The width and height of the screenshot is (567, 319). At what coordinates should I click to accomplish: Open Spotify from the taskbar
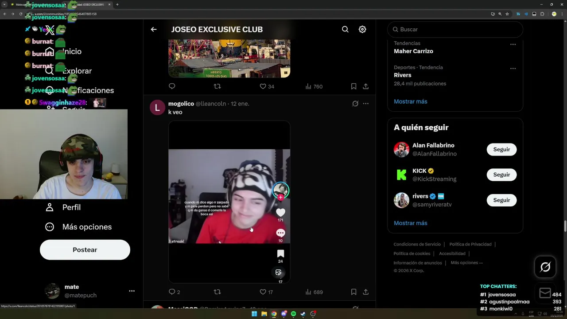(x=293, y=314)
